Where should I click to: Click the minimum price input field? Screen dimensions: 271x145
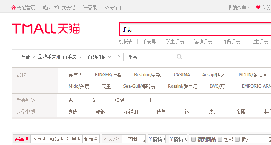[157, 139]
